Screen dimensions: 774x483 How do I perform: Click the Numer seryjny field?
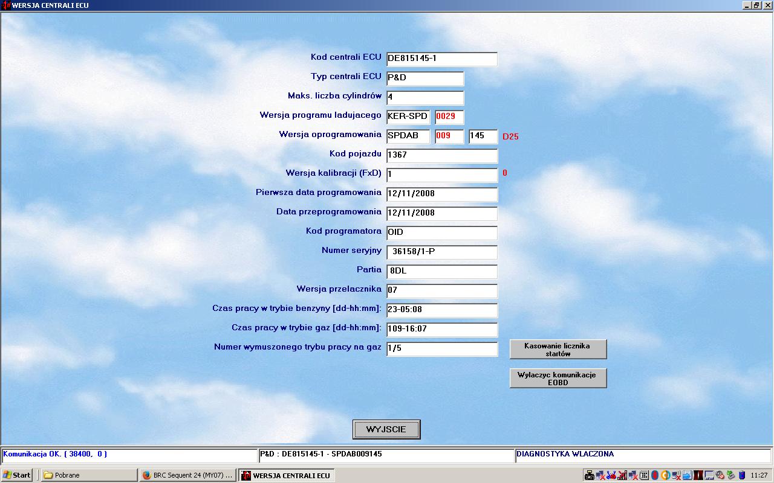coord(442,252)
